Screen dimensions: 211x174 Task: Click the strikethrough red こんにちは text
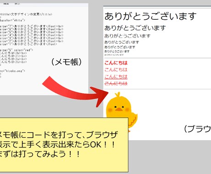click(x=116, y=83)
